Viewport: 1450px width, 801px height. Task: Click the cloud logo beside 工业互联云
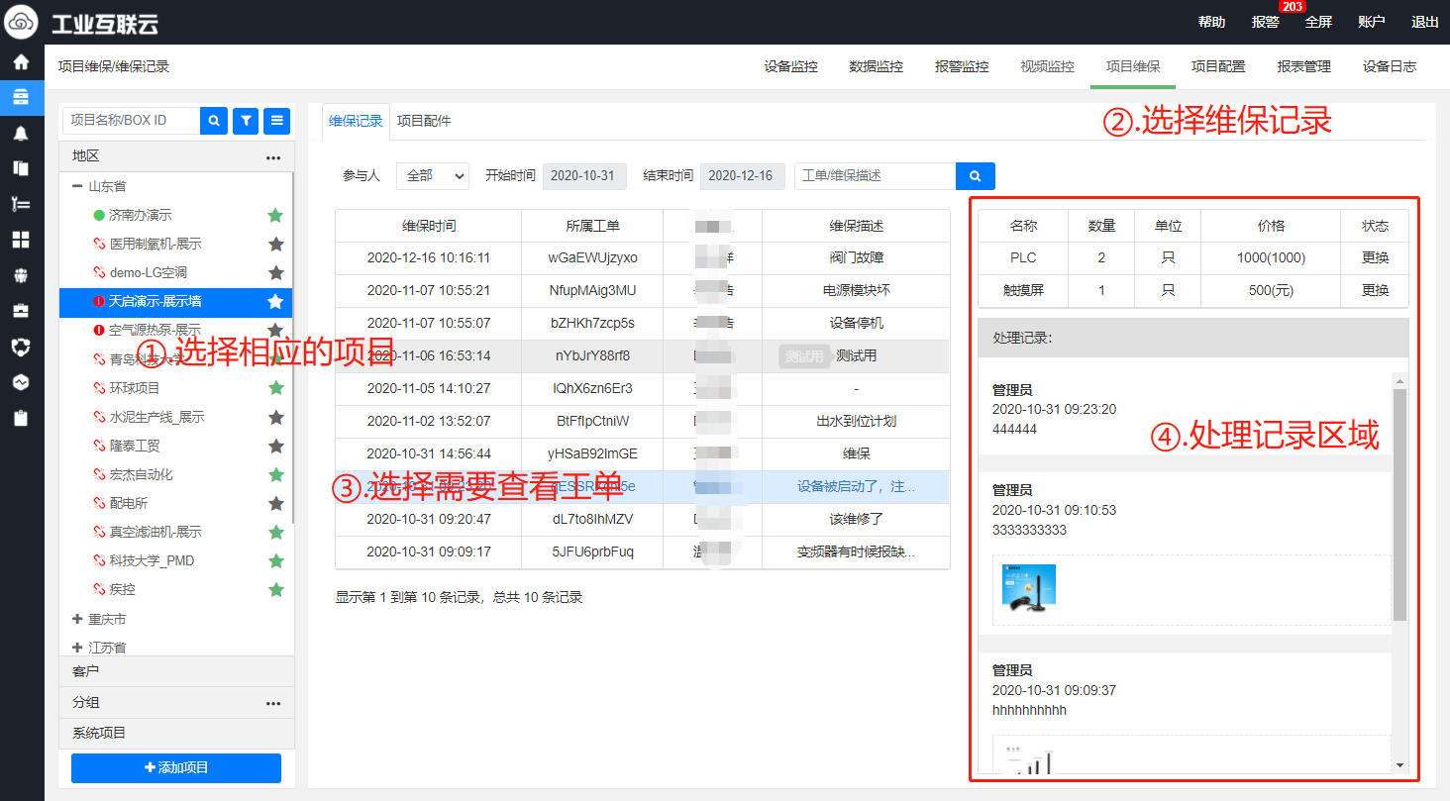[x=22, y=21]
